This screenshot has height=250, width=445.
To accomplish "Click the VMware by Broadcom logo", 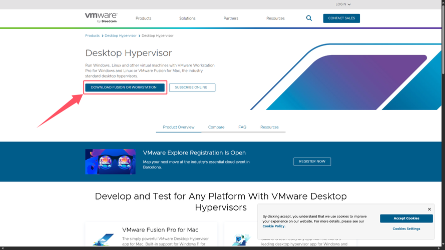I will pos(101,17).
